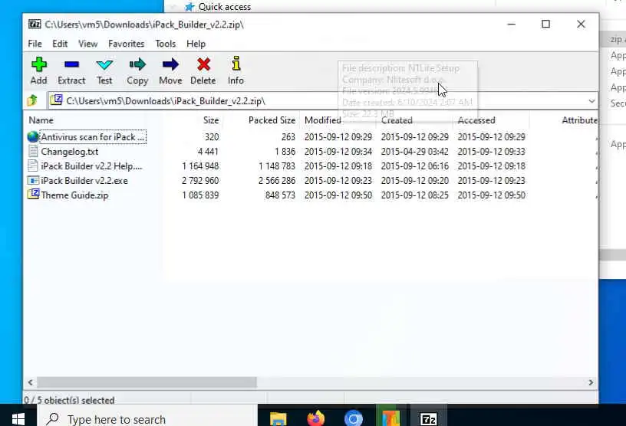This screenshot has height=426, width=626.
Task: Expand the address path dropdown
Action: [x=591, y=101]
